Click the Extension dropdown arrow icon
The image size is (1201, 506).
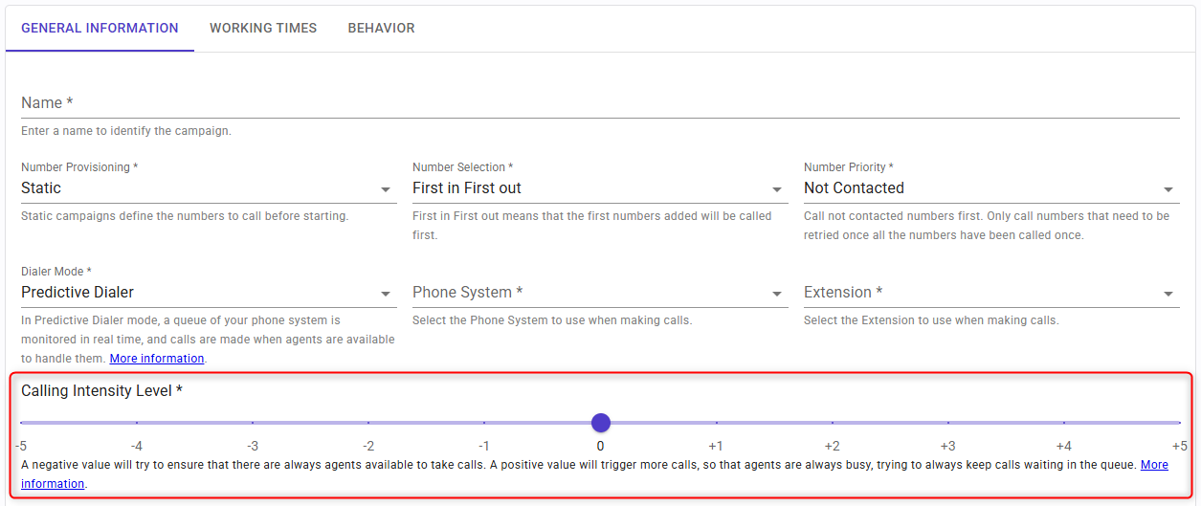click(1168, 294)
